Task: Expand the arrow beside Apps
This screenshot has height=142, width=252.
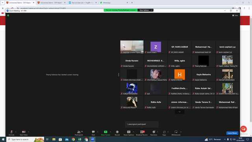Action: tap(168, 132)
